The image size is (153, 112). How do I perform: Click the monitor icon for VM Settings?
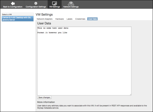pyautogui.click(x=54, y=3)
